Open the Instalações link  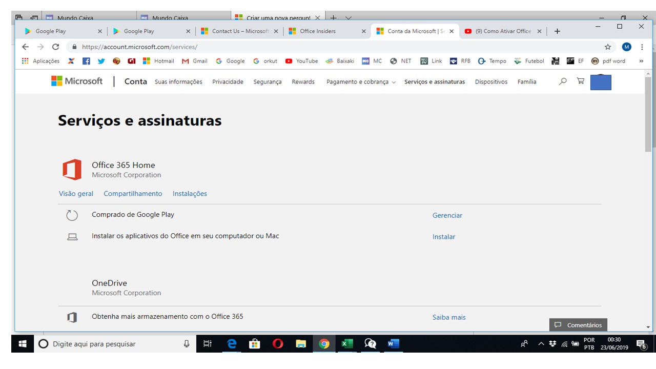[190, 194]
